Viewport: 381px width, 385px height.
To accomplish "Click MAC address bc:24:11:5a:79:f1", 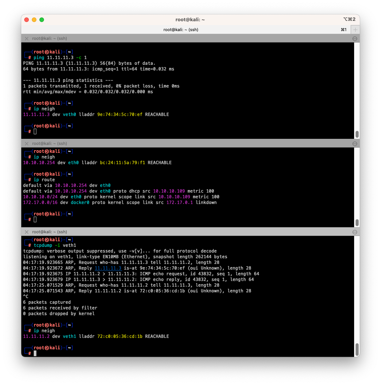I will click(x=122, y=163).
